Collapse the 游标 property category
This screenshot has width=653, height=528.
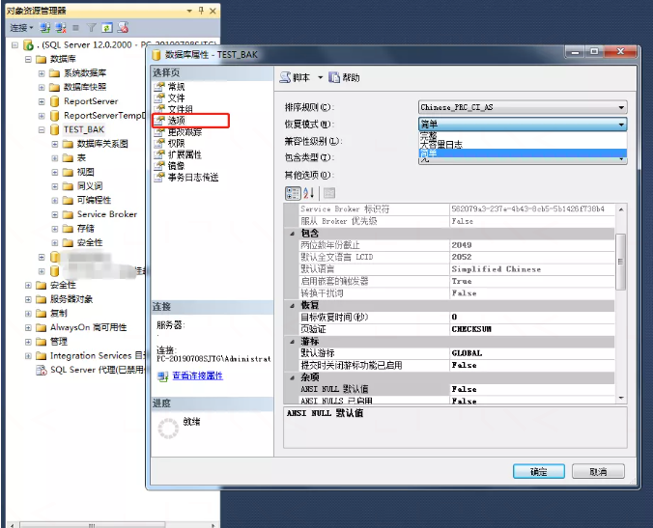[x=292, y=342]
